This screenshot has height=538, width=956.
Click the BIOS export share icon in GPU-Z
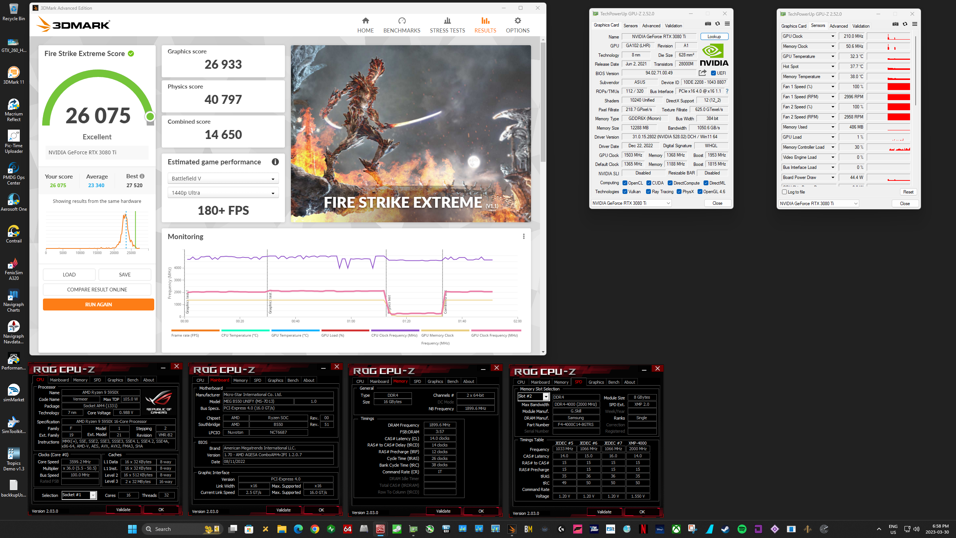702,73
